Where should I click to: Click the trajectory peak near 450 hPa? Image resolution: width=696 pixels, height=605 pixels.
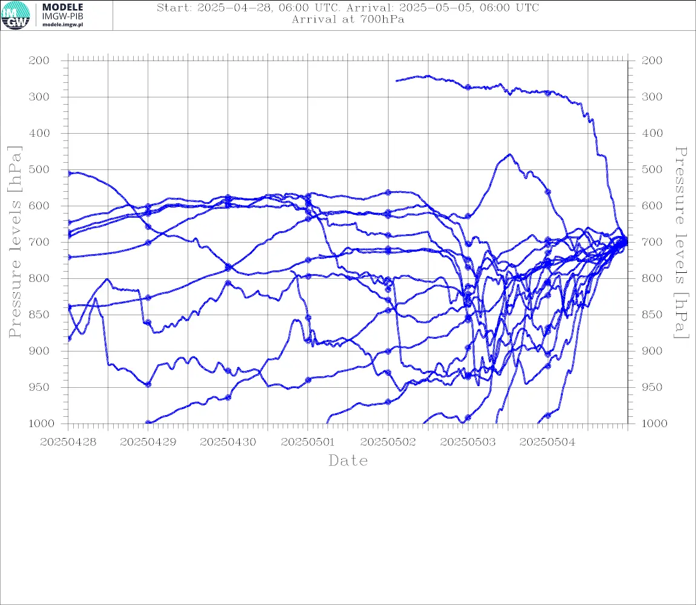coord(510,154)
